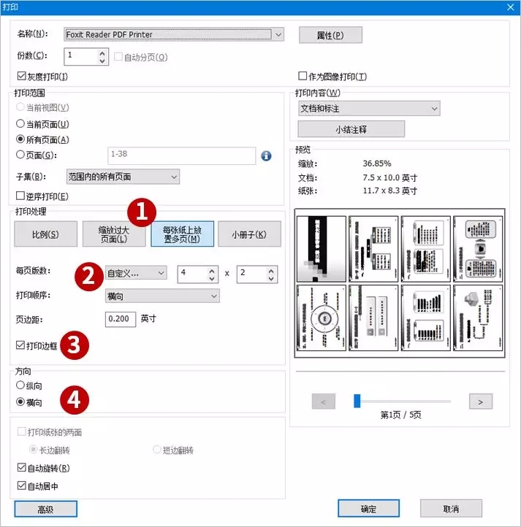This screenshot has width=521, height=527.
Task: Go to previous preview page arrow
Action: (324, 401)
